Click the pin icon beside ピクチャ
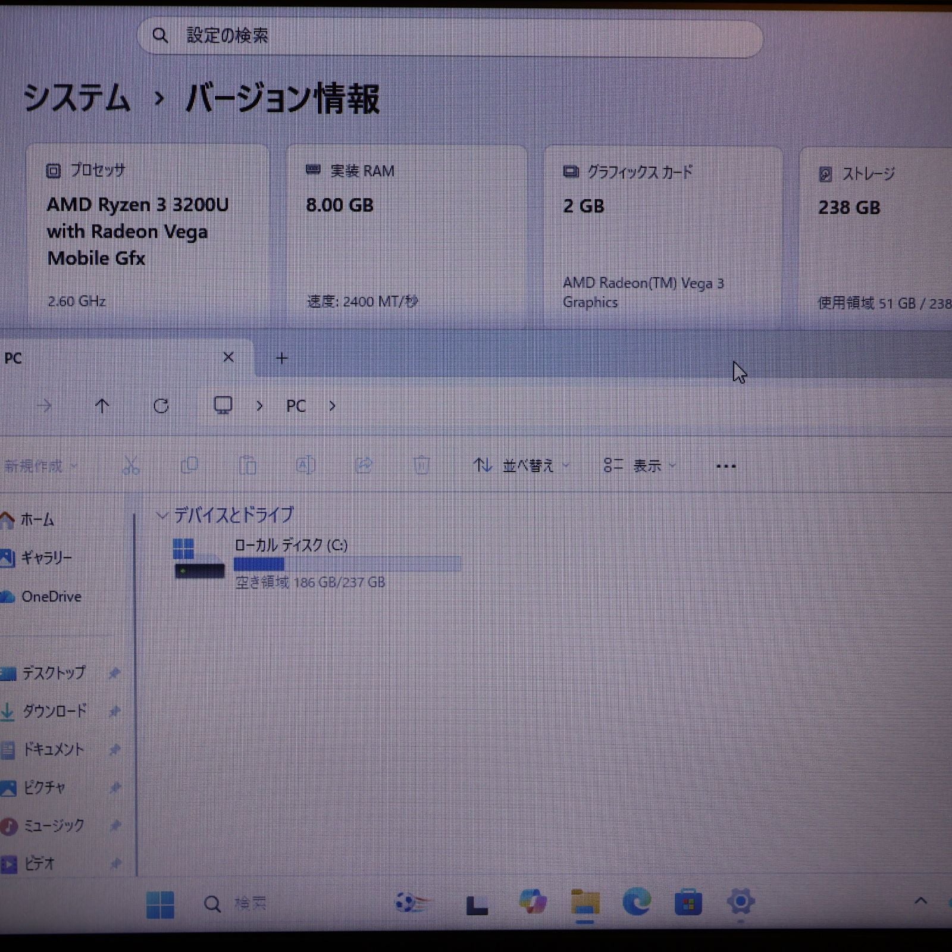This screenshot has width=952, height=952. pos(115,787)
